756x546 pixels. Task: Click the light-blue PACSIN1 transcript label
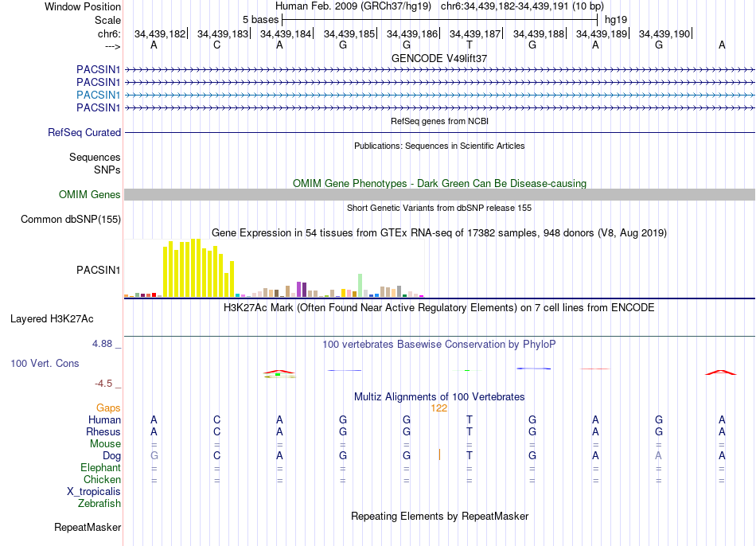(99, 95)
